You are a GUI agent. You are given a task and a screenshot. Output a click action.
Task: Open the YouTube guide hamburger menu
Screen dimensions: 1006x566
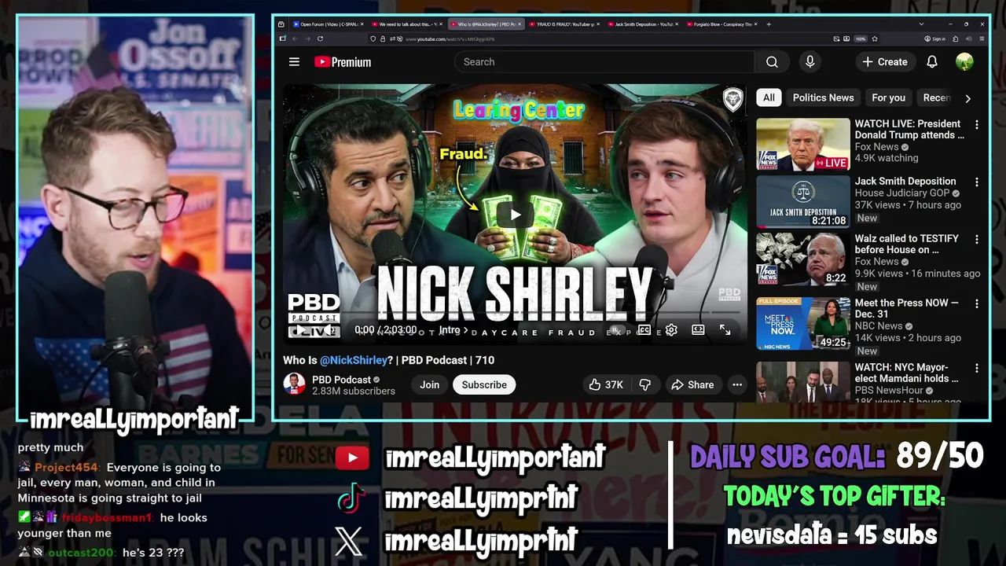[x=294, y=62]
